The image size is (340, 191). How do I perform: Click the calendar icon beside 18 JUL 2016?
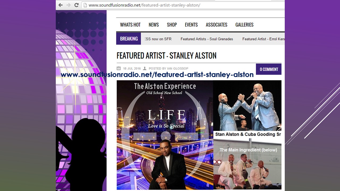point(119,68)
